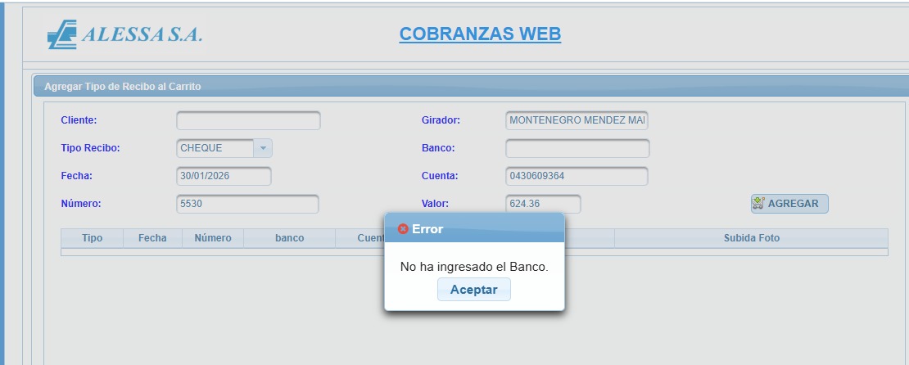Focus the Cliente input field
Viewport: 909px width, 365px height.
[248, 120]
